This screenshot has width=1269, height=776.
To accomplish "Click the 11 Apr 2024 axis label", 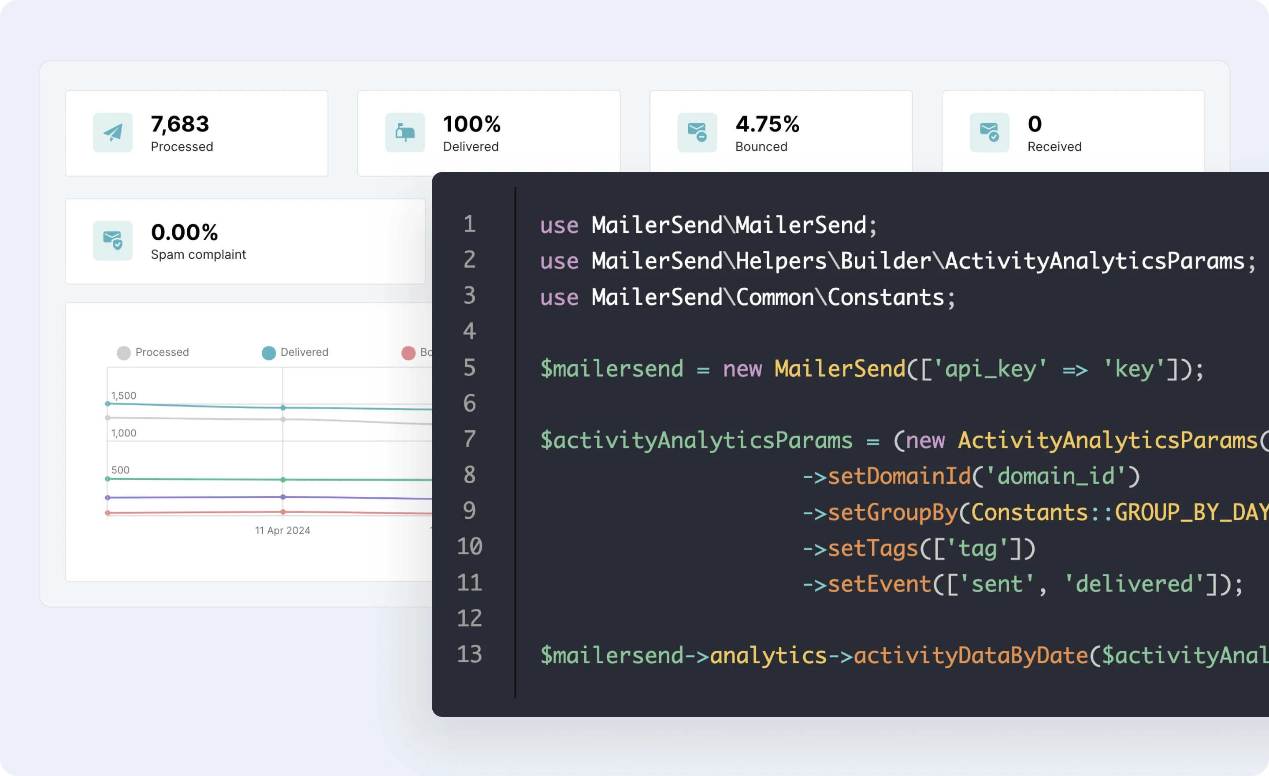I will coord(283,530).
